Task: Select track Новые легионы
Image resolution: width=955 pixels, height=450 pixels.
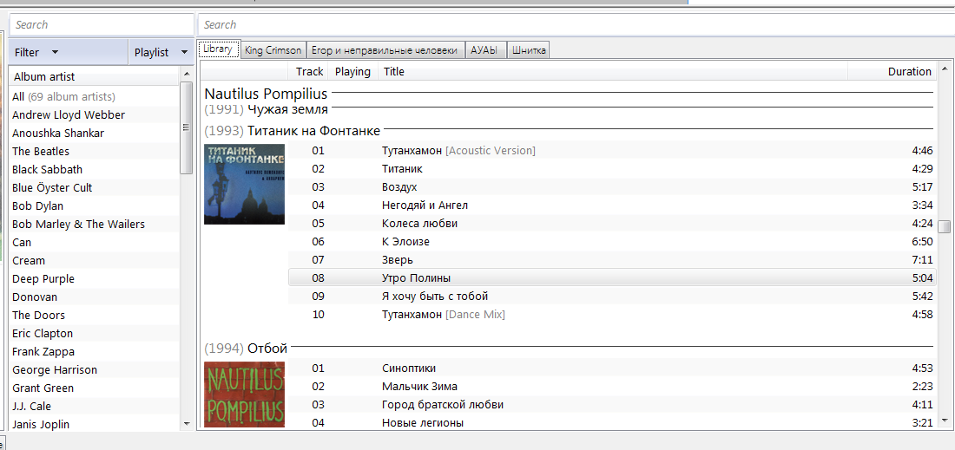Action: [x=612, y=422]
